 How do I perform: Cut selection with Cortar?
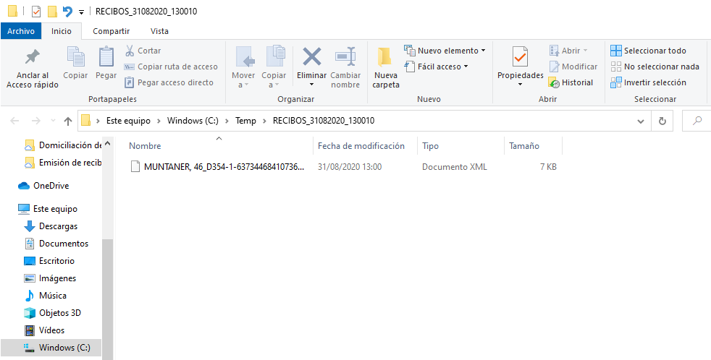[143, 51]
